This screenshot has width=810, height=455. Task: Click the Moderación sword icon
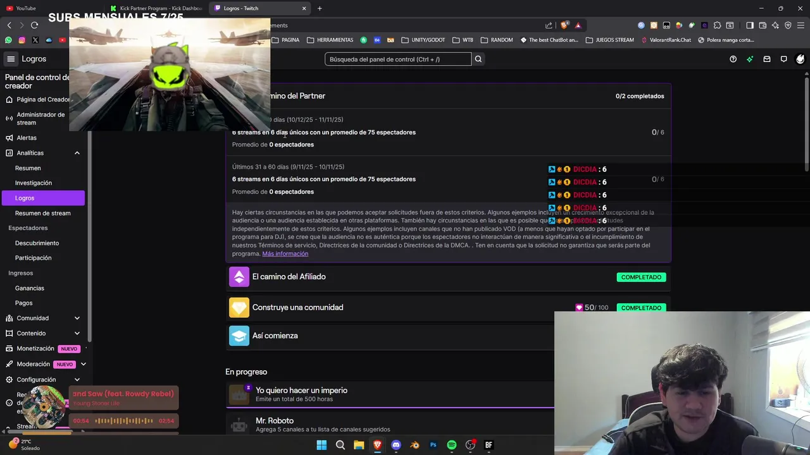[9, 364]
